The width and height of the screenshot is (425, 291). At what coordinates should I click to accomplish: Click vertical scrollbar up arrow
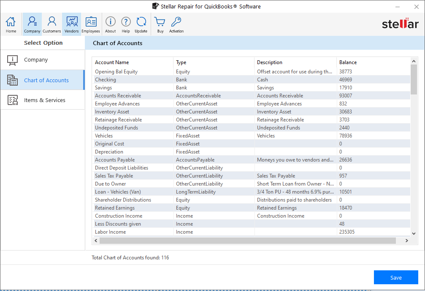(414, 61)
